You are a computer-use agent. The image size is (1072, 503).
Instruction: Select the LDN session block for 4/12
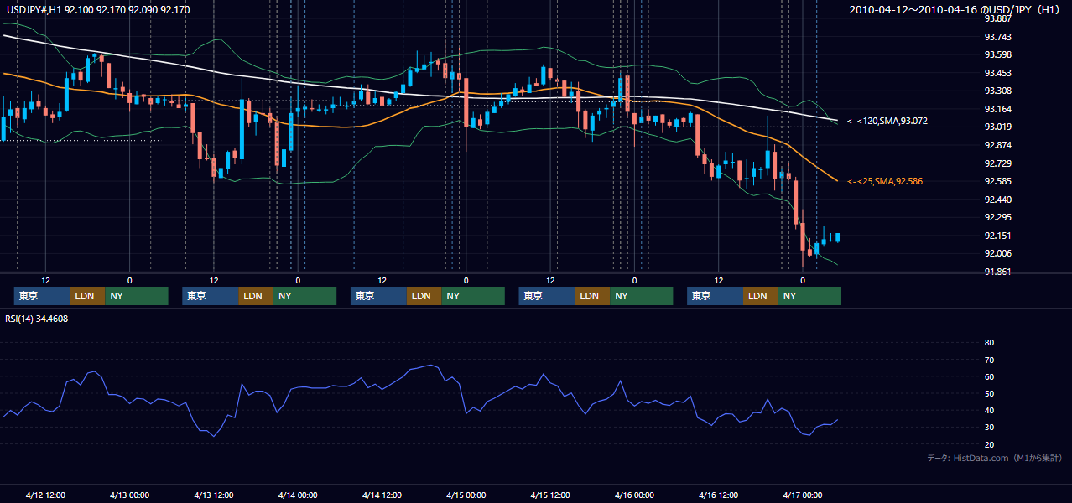[x=87, y=296]
